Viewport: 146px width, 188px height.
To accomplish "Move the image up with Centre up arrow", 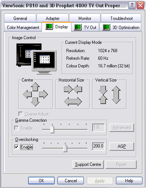I will point(35,87).
